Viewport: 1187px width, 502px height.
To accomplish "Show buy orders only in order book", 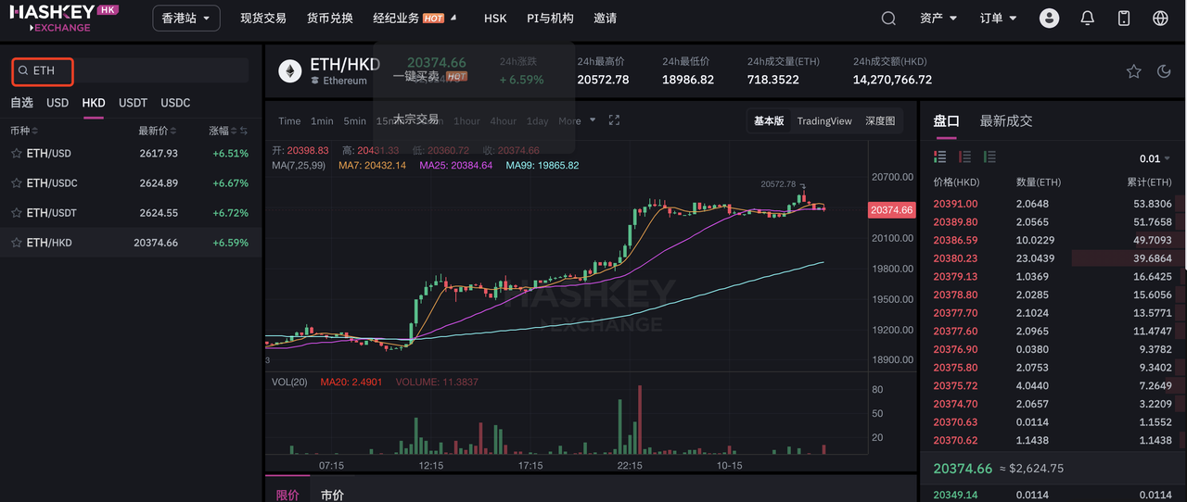I will point(989,157).
